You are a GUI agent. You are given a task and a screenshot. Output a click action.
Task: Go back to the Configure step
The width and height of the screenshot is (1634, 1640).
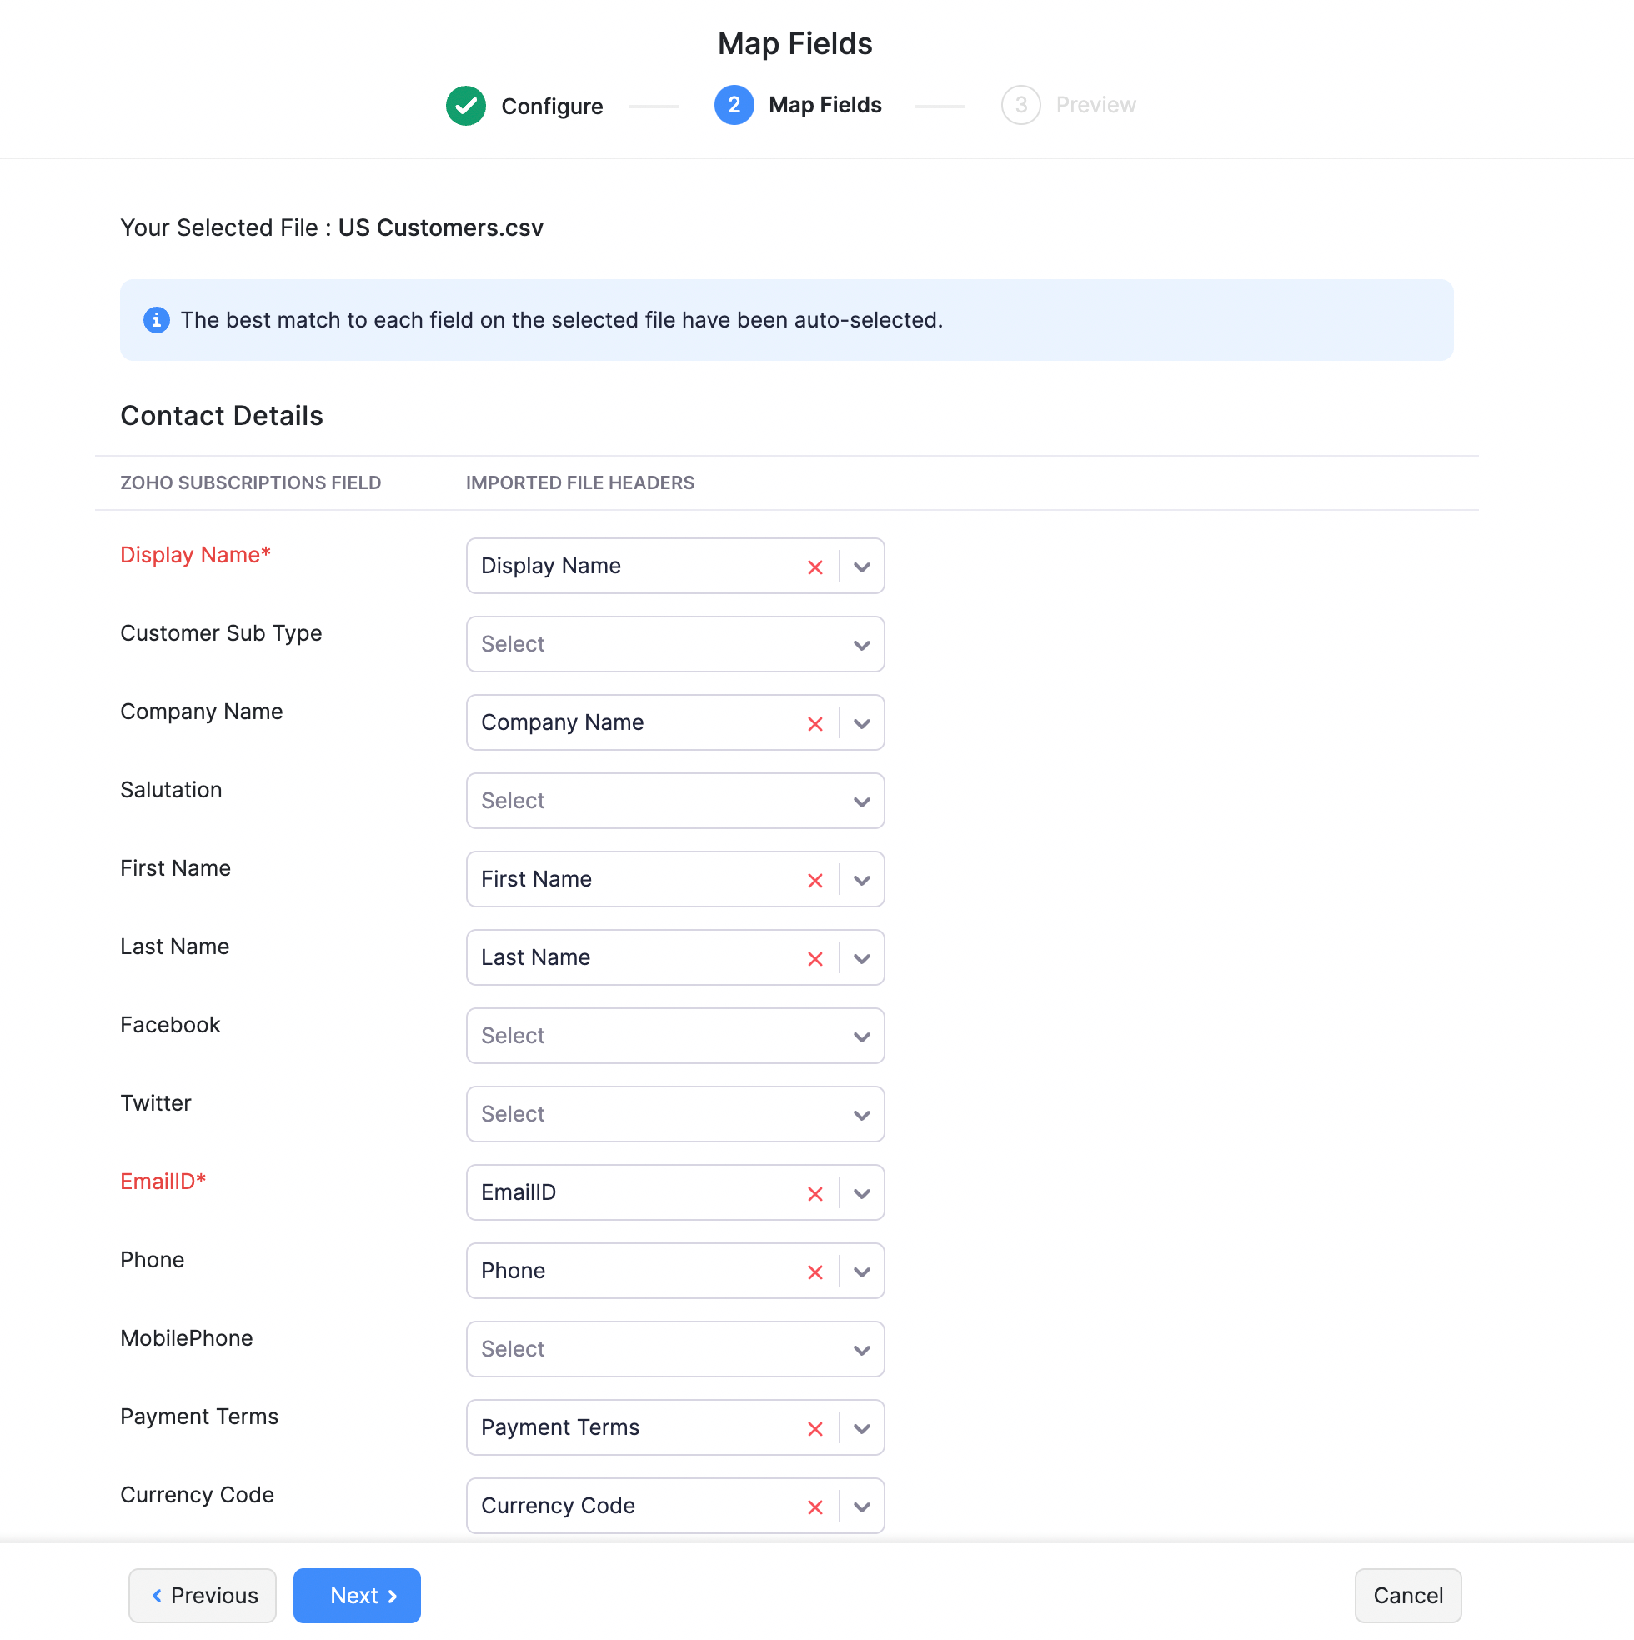(525, 106)
